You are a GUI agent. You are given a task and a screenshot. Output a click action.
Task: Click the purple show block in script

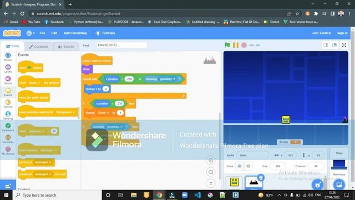[87, 69]
